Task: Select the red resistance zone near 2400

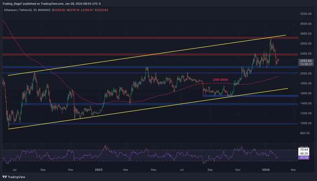Action: click(x=149, y=55)
